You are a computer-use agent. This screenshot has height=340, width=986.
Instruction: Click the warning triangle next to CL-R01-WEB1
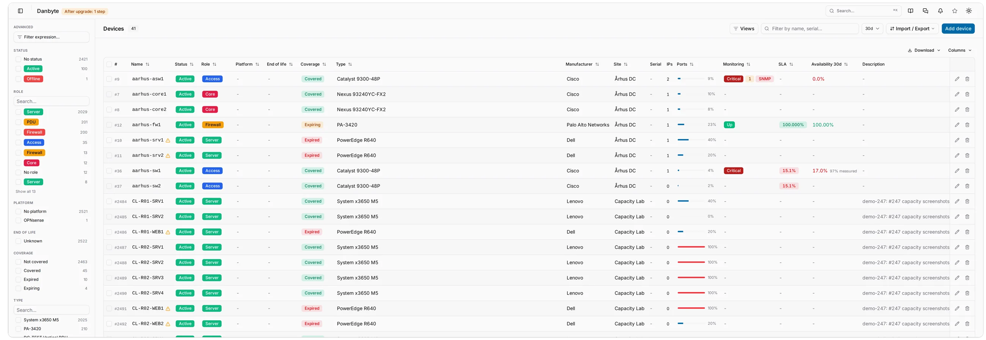(168, 232)
